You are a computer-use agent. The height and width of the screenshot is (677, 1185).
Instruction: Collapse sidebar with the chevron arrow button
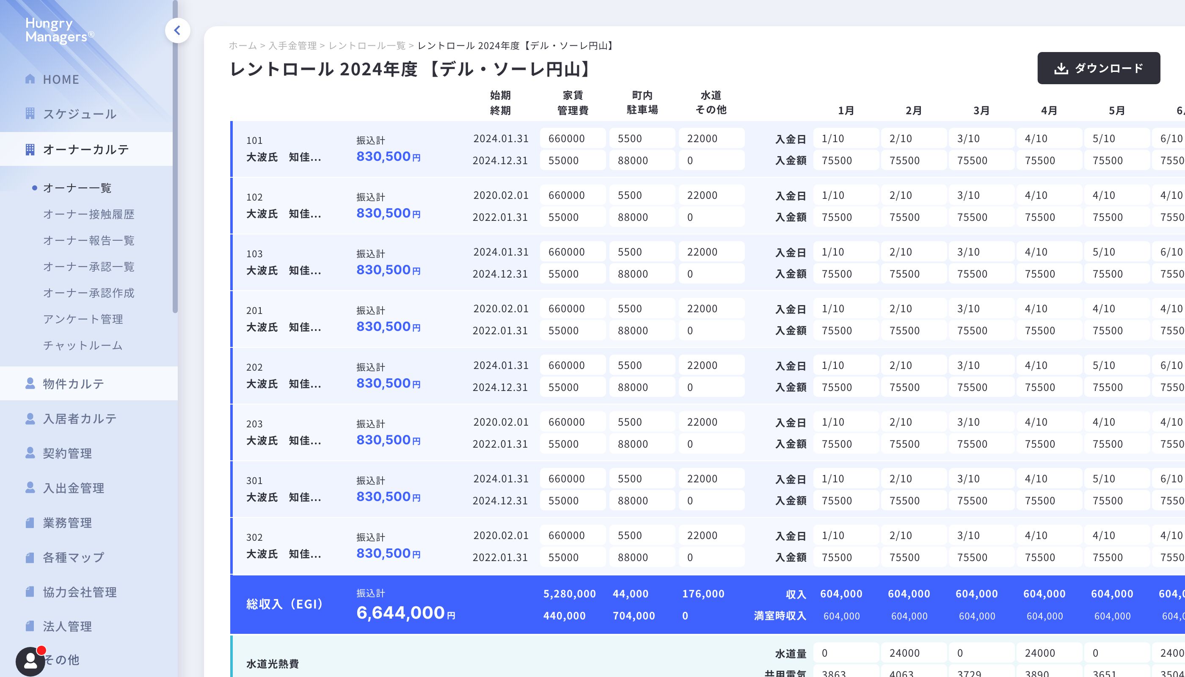(177, 31)
